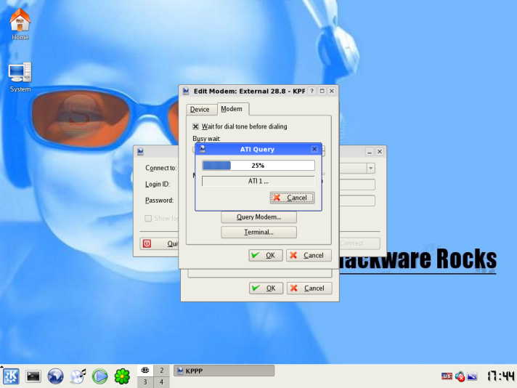This screenshot has width=517, height=388.
Task: Open the volume mixer tray icon
Action: pyautogui.click(x=460, y=376)
